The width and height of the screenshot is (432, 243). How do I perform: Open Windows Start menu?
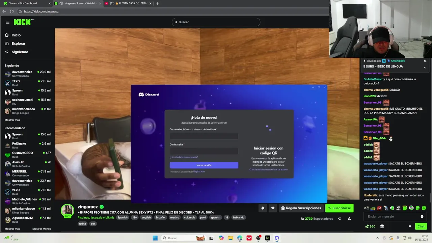coord(155,238)
